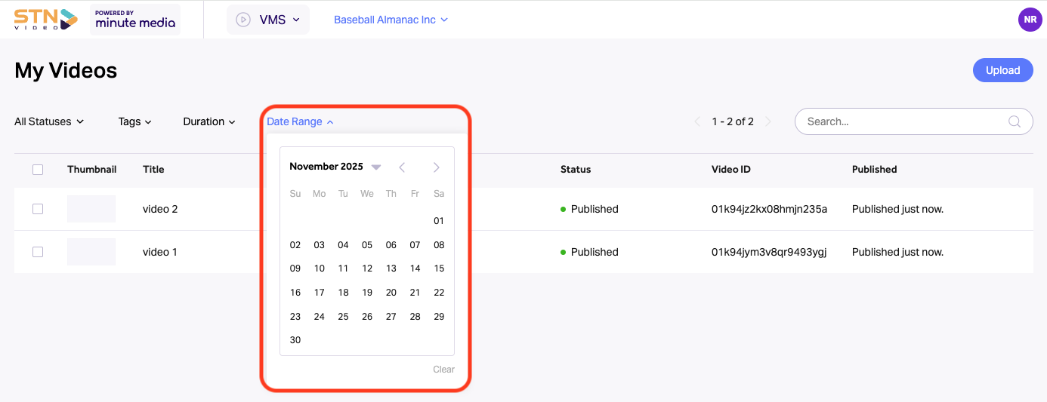The image size is (1047, 402).
Task: Select November 08 in the calendar
Action: tap(439, 245)
